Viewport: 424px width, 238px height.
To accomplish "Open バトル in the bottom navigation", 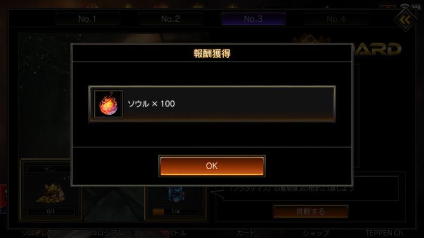I will [x=176, y=233].
